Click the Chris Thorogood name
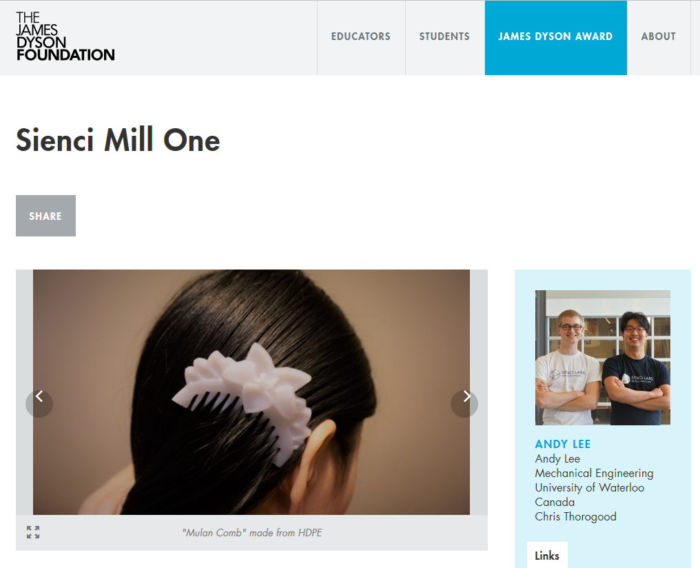 pyautogui.click(x=575, y=517)
